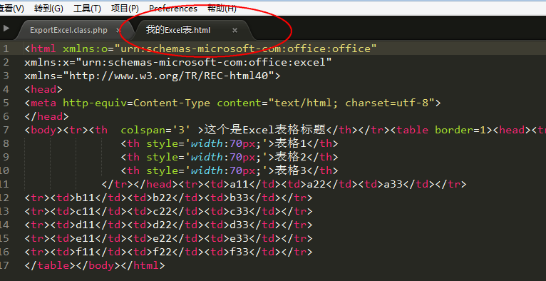Image resolution: width=546 pixels, height=281 pixels.
Task: Click the cell value b22
Action: coord(162,198)
